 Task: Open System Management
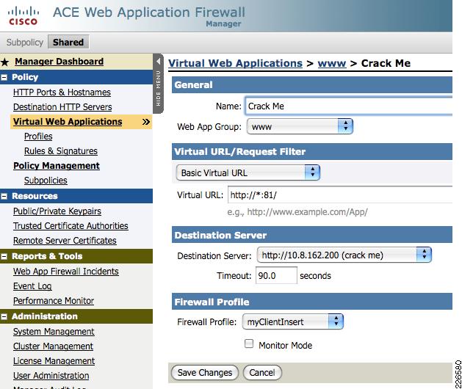tap(54, 332)
